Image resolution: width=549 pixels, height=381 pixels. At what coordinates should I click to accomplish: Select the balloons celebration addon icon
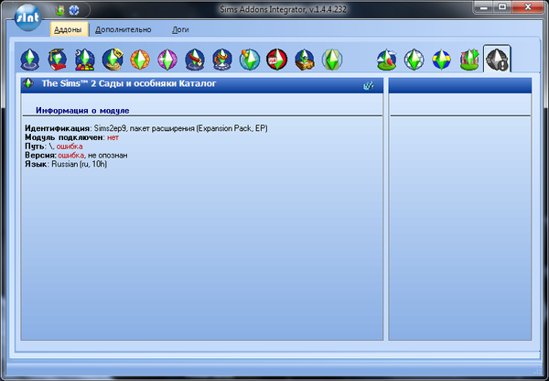pyautogui.click(x=250, y=60)
